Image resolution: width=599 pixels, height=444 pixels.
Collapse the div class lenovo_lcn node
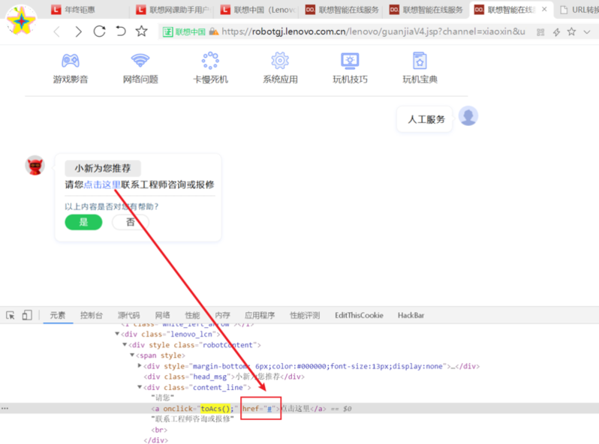tap(117, 334)
